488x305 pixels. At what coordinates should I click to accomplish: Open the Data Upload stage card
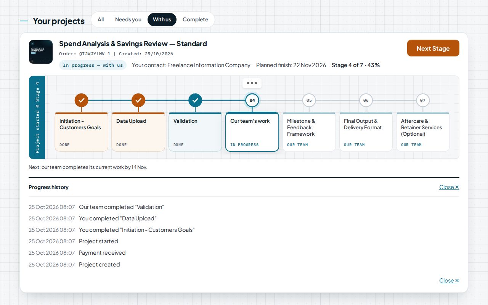point(138,132)
